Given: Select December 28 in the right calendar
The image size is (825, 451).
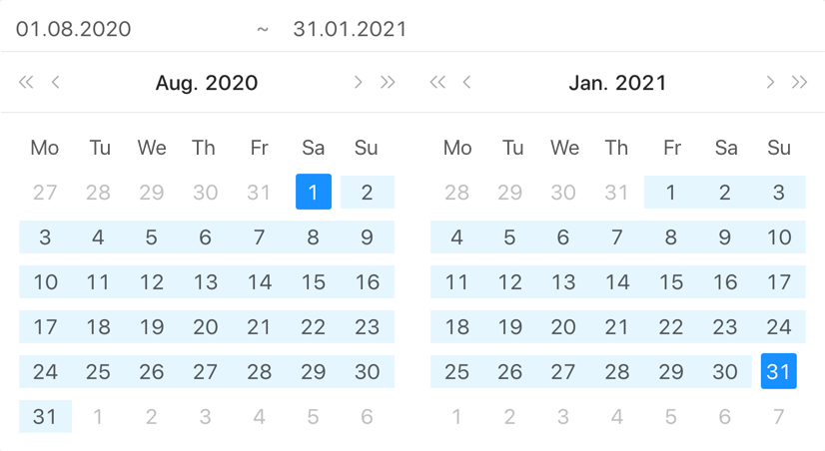Looking at the screenshot, I should click(456, 192).
